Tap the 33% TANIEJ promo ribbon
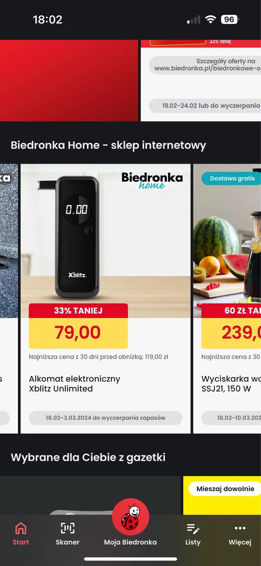The height and width of the screenshot is (566, 261). pos(78,311)
